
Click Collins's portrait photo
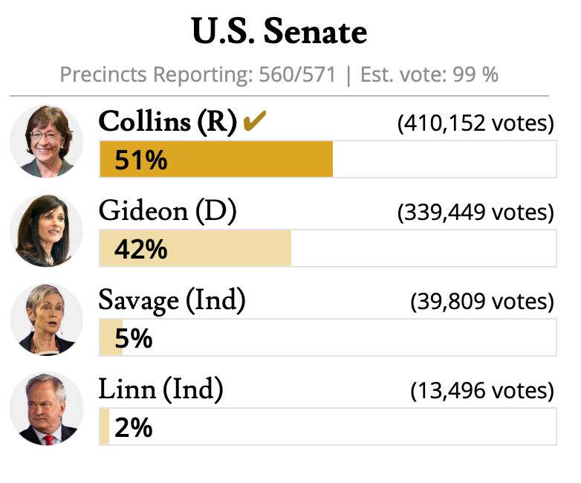tap(46, 141)
